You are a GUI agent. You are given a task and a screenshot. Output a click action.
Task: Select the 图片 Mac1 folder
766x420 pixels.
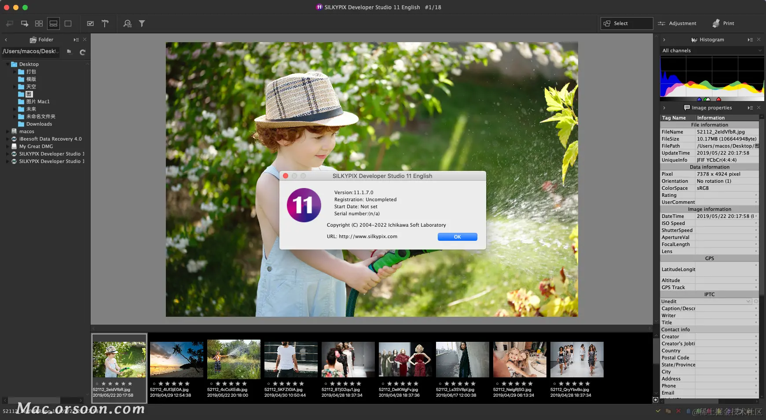(x=38, y=101)
